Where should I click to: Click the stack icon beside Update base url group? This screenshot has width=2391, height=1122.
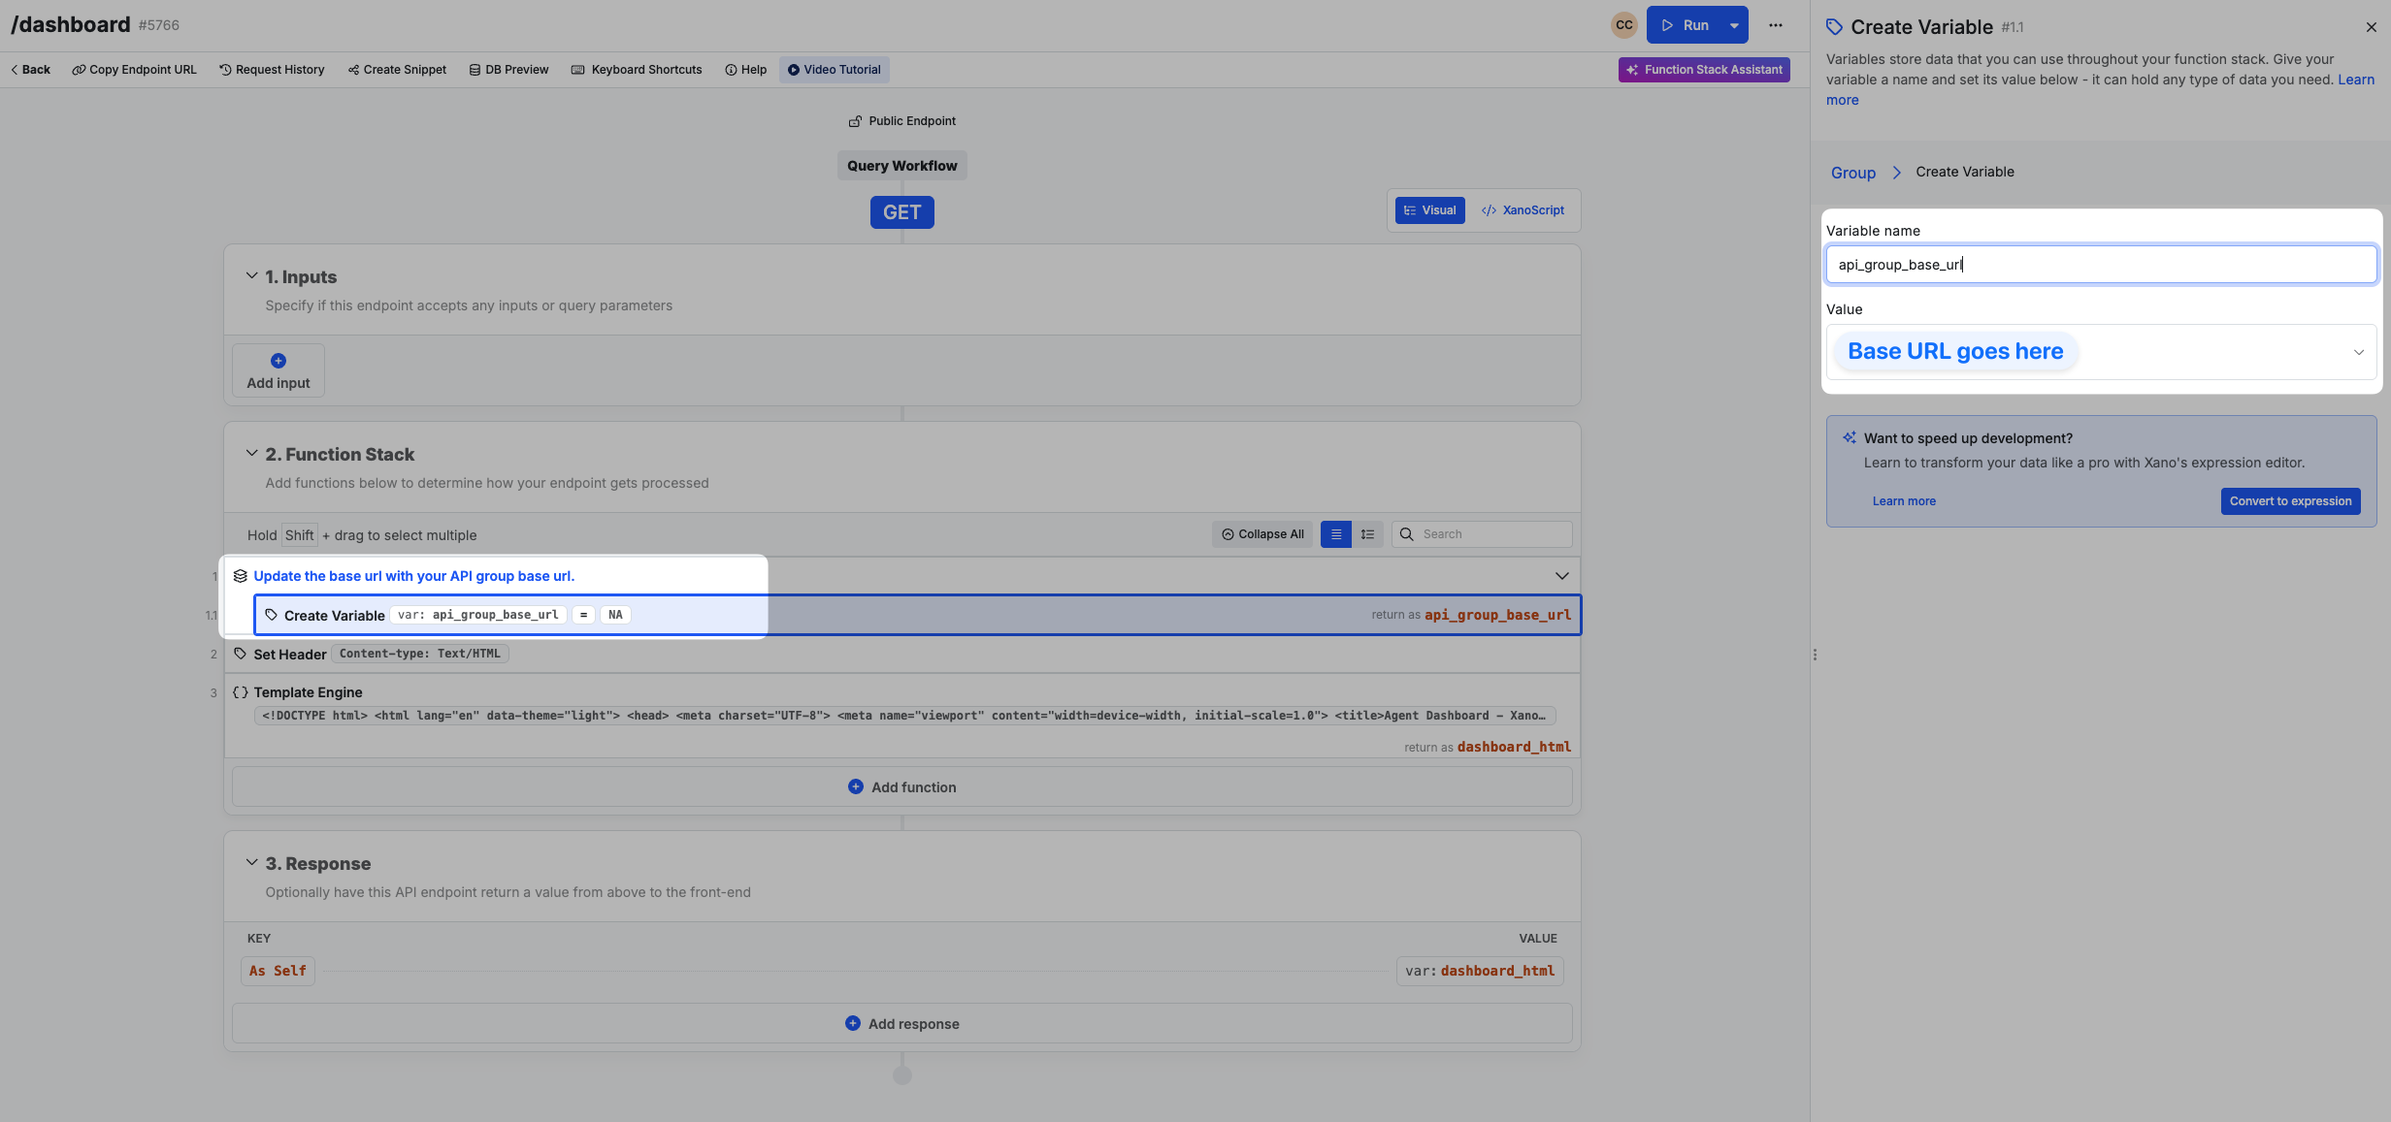click(241, 576)
